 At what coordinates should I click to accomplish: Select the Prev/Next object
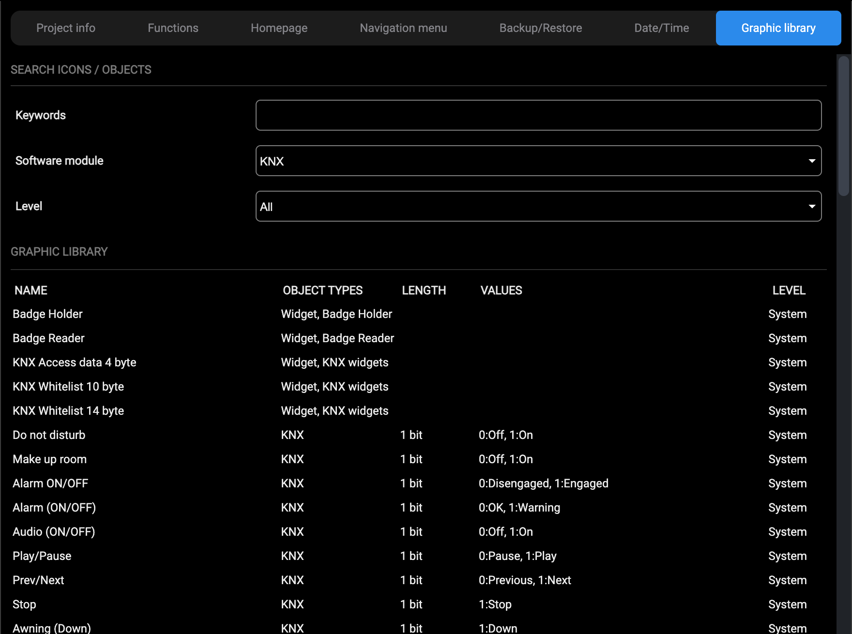click(38, 580)
